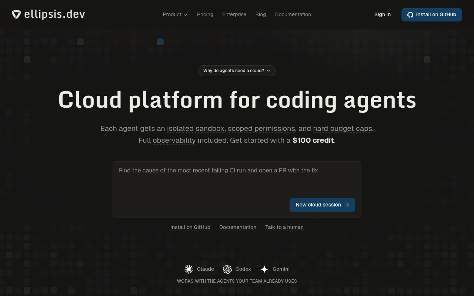Click the Claude label text
Viewport: 474px width, 296px height.
point(206,269)
